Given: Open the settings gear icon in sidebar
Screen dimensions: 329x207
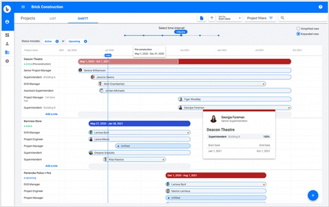Looking at the screenshot, I should pyautogui.click(x=7, y=61).
